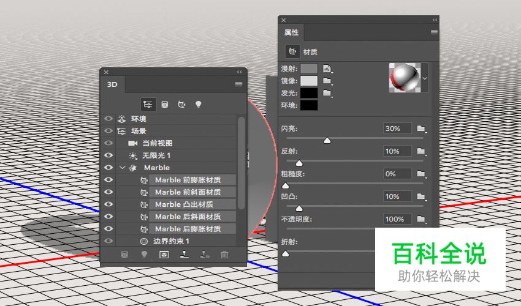521x306 pixels.
Task: Click the material sphere preview thumbnail
Action: coord(405,78)
